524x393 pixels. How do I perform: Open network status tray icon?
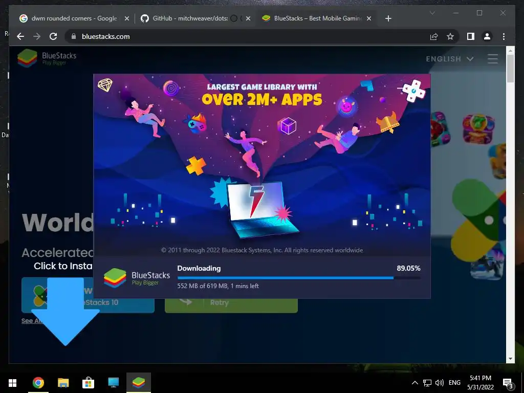[427, 383]
